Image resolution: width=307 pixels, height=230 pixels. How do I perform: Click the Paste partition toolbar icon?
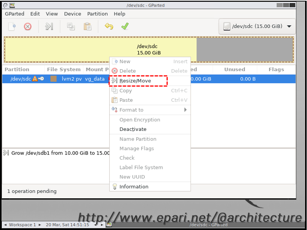(x=87, y=26)
